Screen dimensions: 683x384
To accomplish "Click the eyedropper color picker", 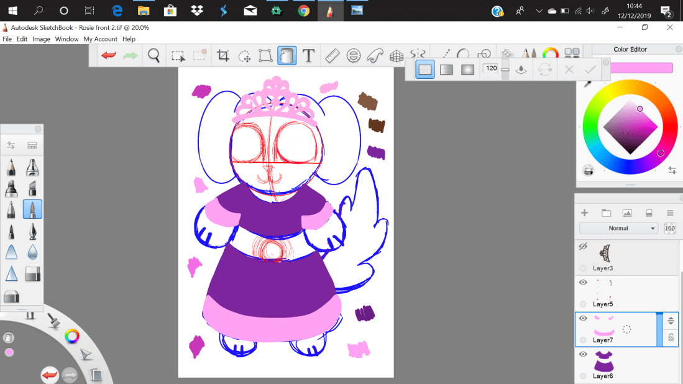I will [588, 82].
